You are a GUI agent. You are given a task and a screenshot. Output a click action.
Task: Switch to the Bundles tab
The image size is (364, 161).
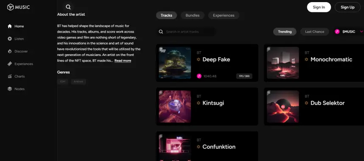click(193, 15)
